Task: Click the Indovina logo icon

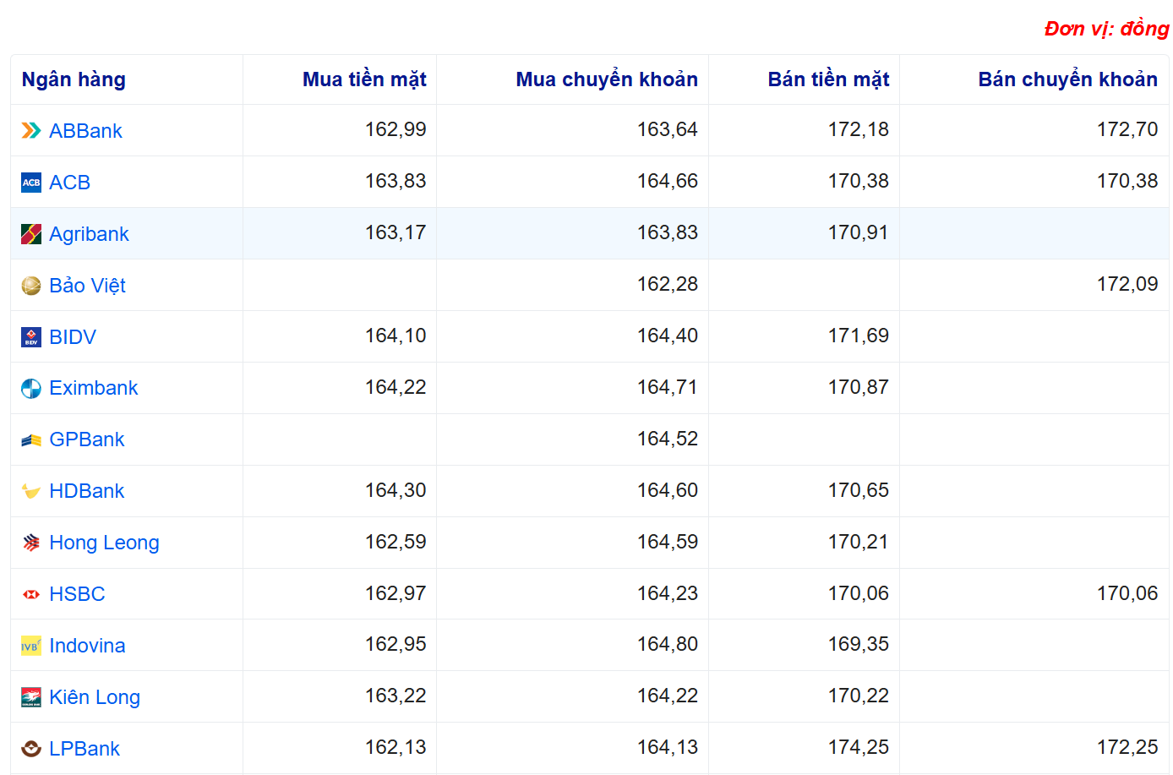Action: click(x=31, y=646)
